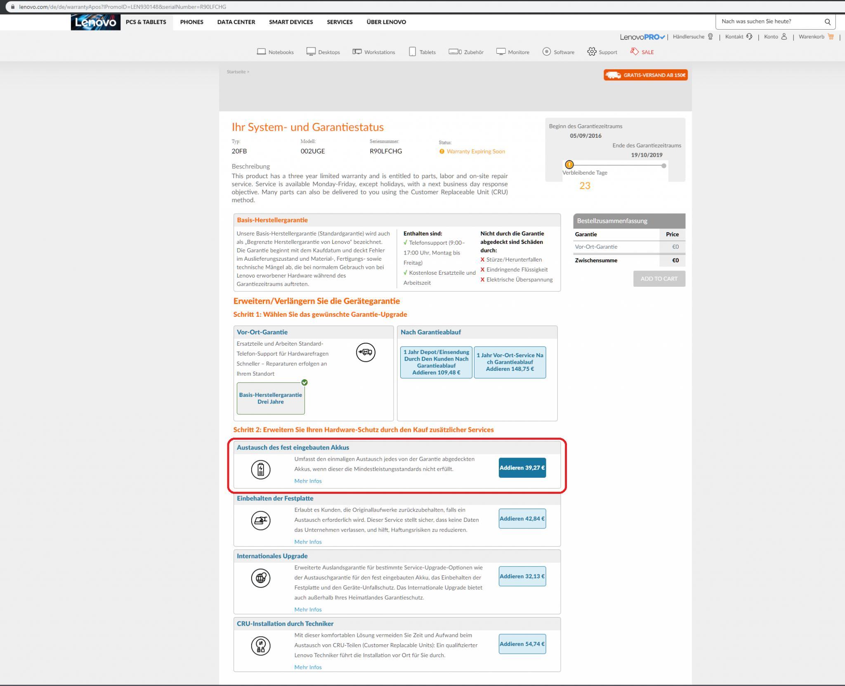845x686 pixels.
Task: Click the Vor-Ort-Garantie service van icon
Action: click(x=366, y=352)
